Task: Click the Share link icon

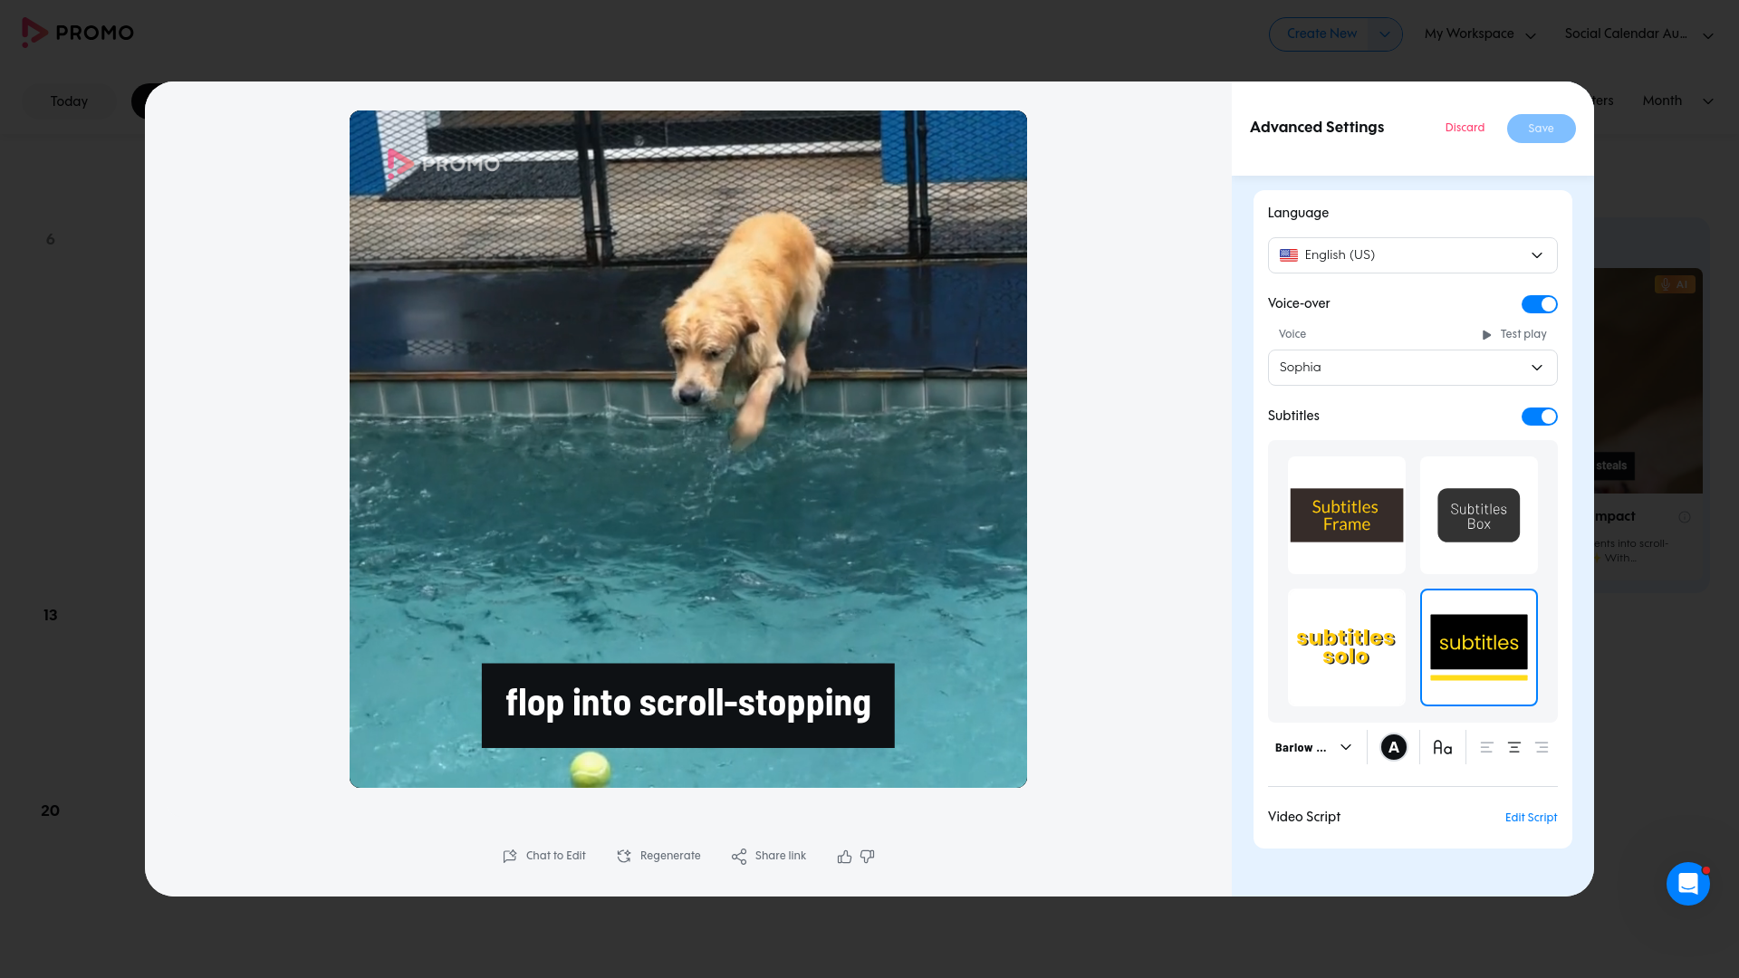Action: tap(739, 856)
